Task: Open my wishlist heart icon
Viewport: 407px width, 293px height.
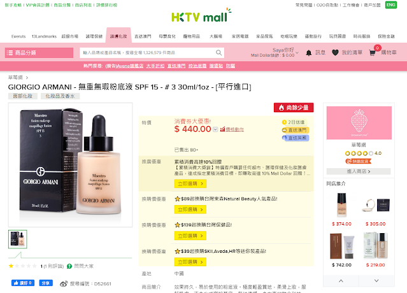Action: (x=335, y=53)
